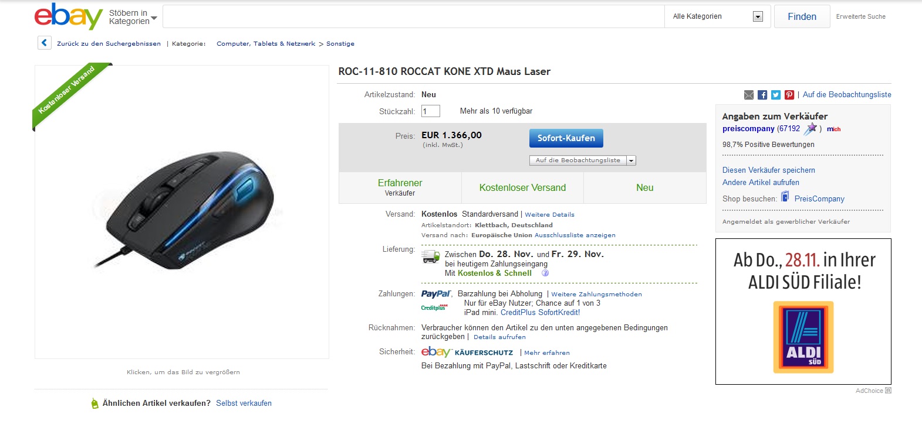Click the eBay logo
Image resolution: width=922 pixels, height=431 pixels.
point(68,16)
